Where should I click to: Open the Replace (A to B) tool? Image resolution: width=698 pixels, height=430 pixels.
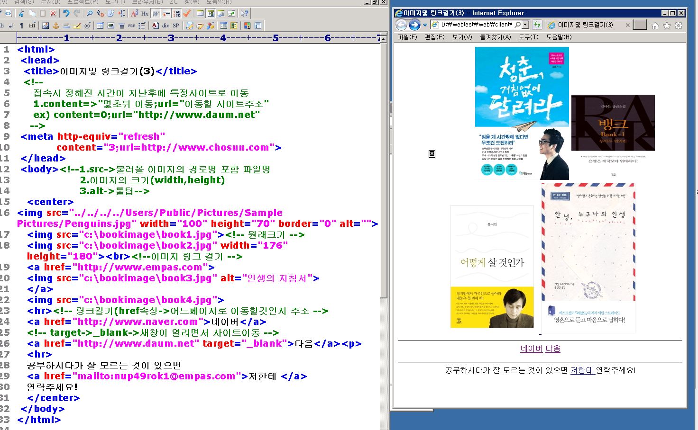pyautogui.click(x=101, y=13)
